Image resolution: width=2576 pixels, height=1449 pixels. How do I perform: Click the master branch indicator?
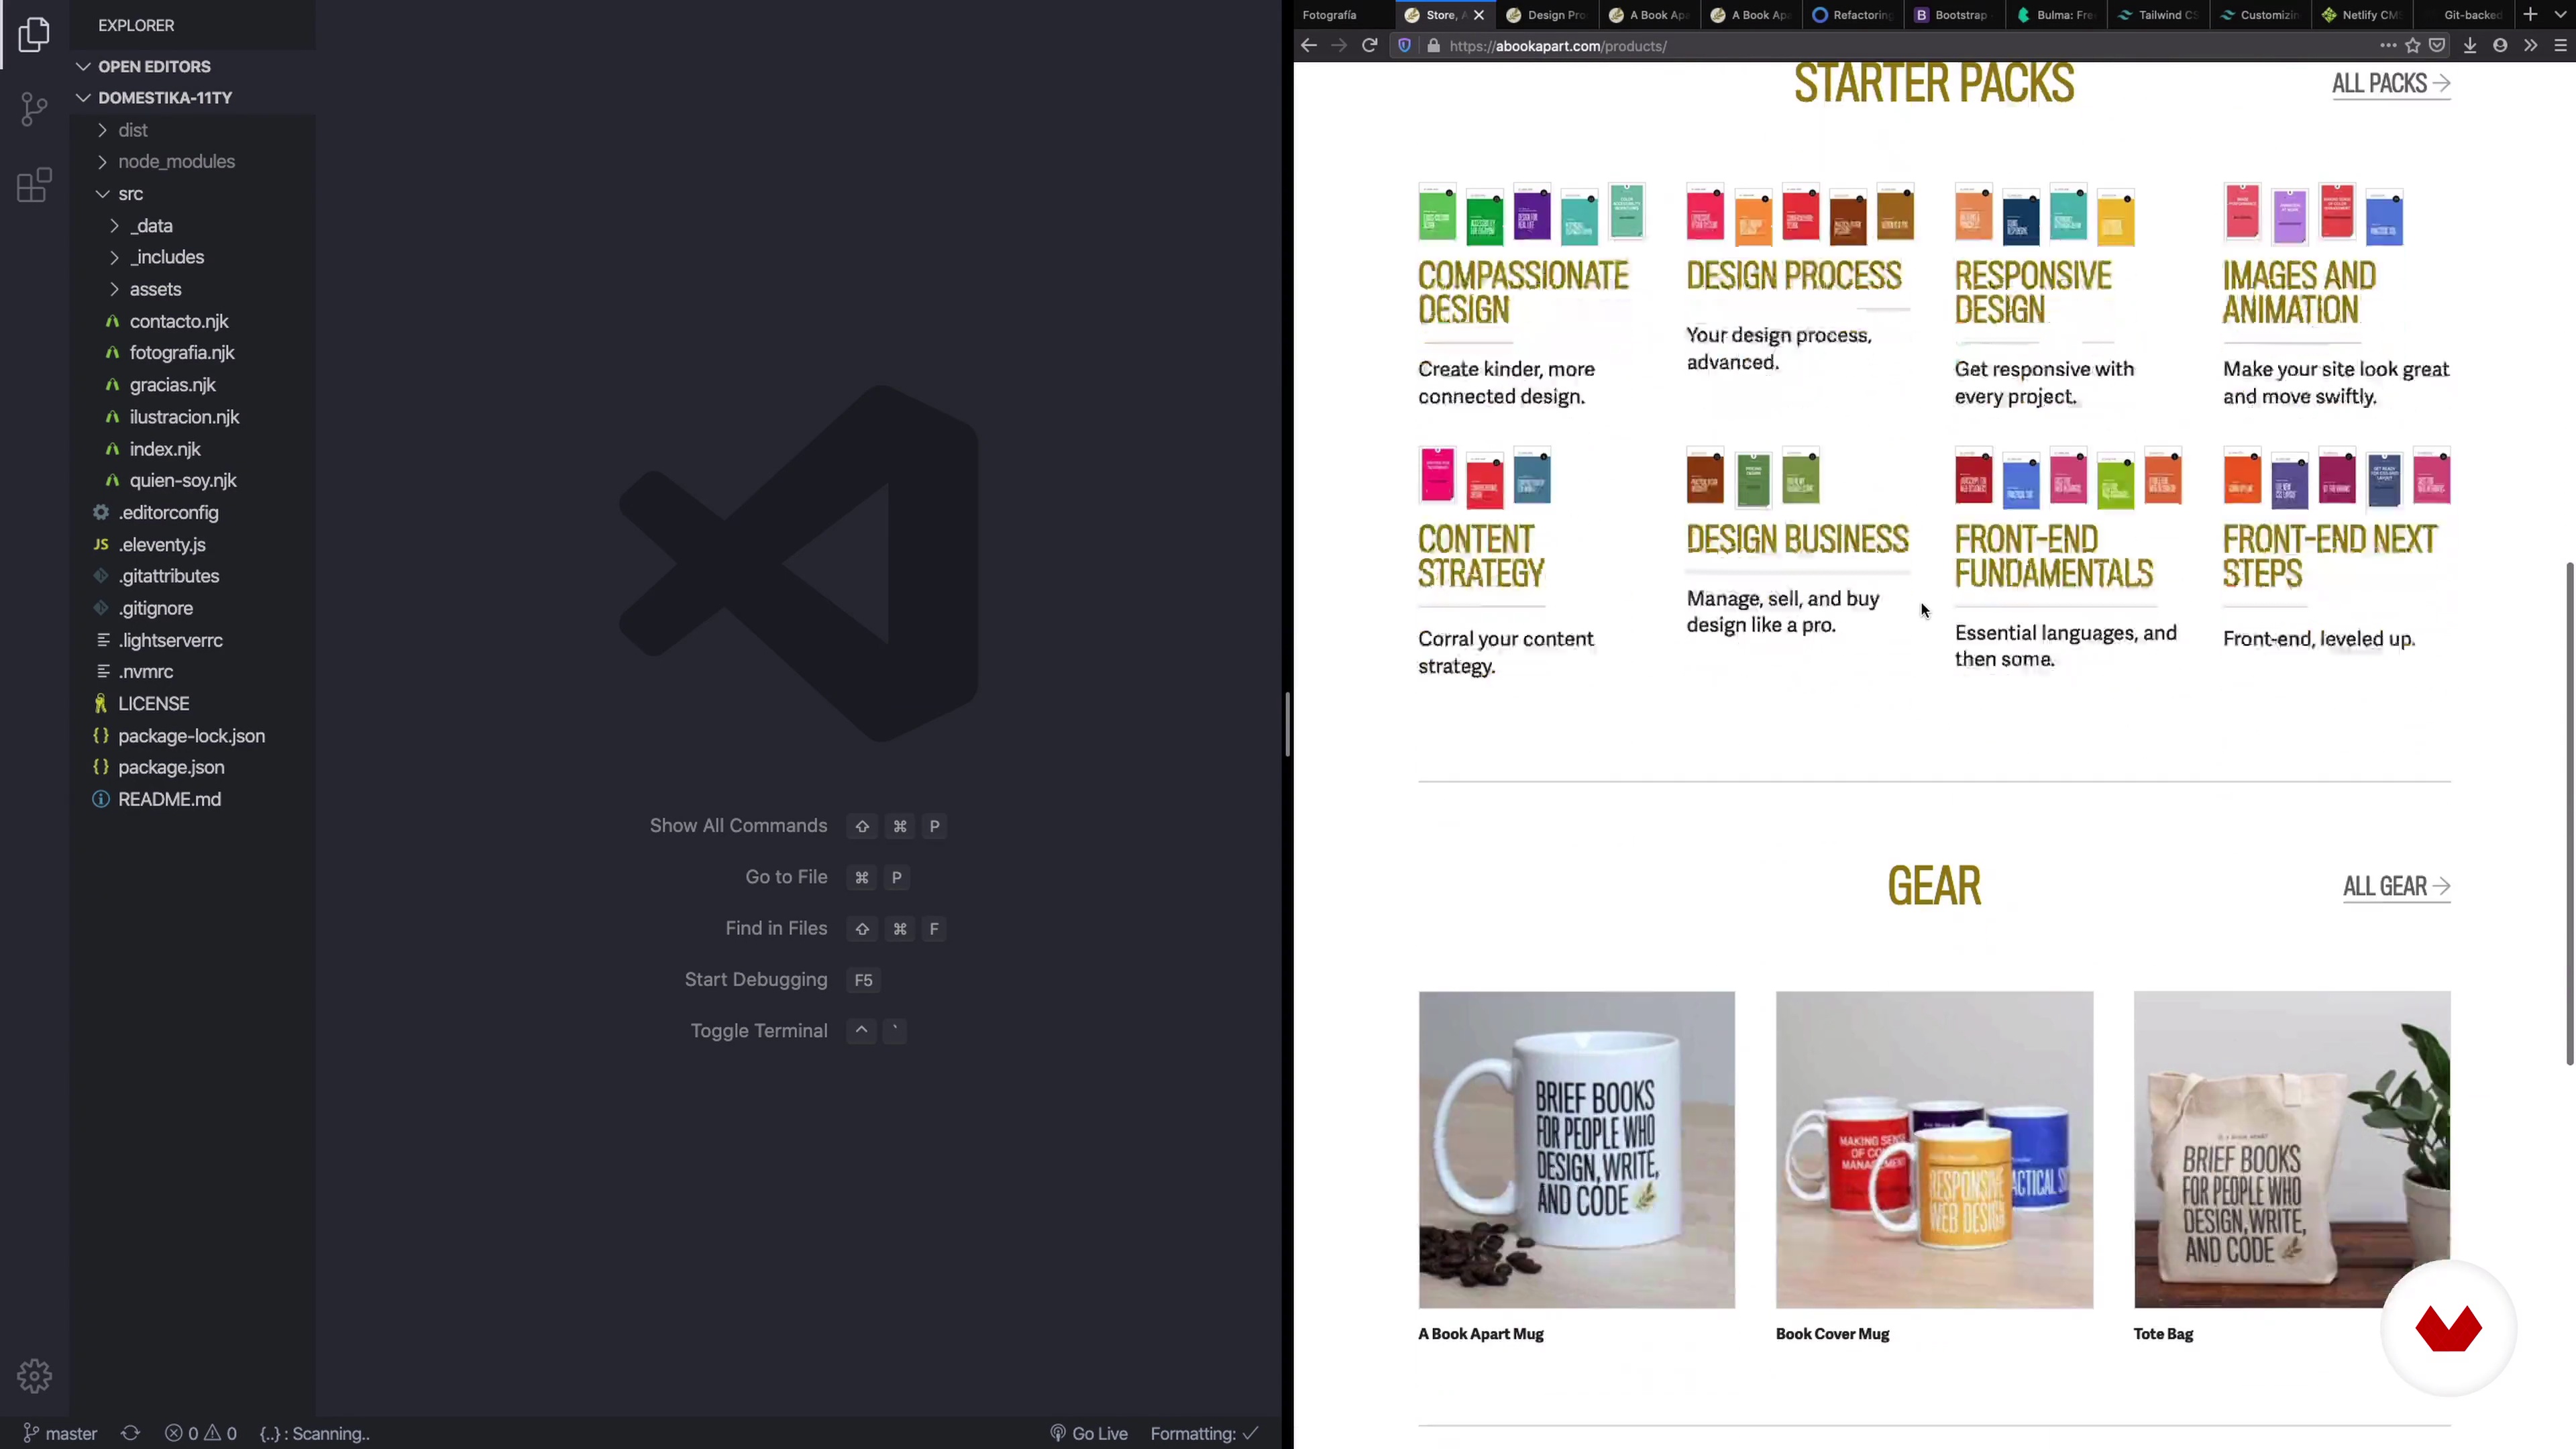click(x=60, y=1433)
